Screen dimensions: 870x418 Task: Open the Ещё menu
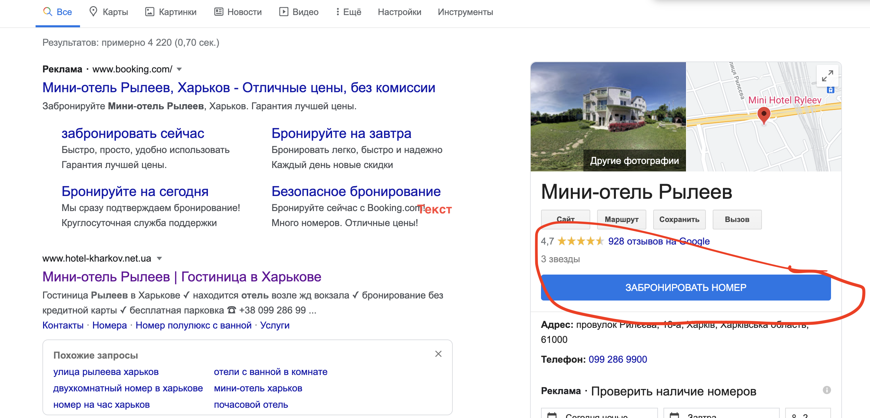(x=348, y=12)
